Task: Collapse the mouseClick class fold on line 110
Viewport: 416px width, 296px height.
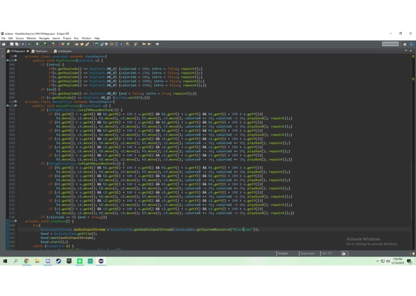Action: pyautogui.click(x=16, y=101)
